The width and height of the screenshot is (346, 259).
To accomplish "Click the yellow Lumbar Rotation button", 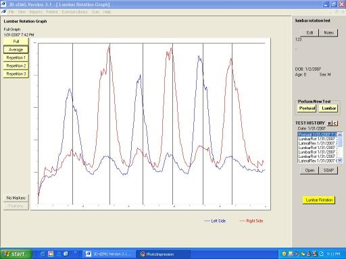I will 319,200.
